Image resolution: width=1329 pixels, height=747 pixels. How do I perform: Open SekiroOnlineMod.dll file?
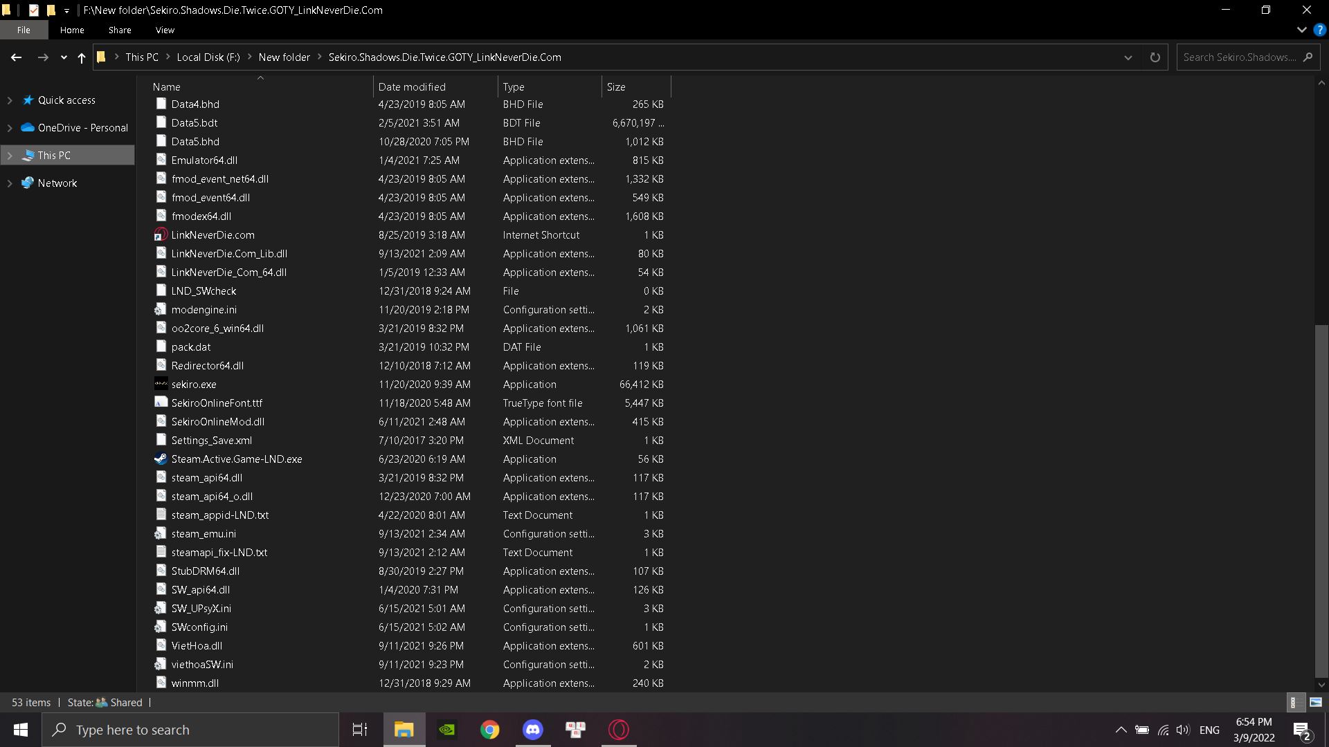point(218,421)
